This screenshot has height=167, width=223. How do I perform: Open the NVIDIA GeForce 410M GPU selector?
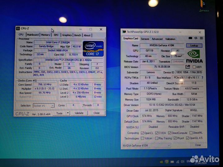click(146, 145)
